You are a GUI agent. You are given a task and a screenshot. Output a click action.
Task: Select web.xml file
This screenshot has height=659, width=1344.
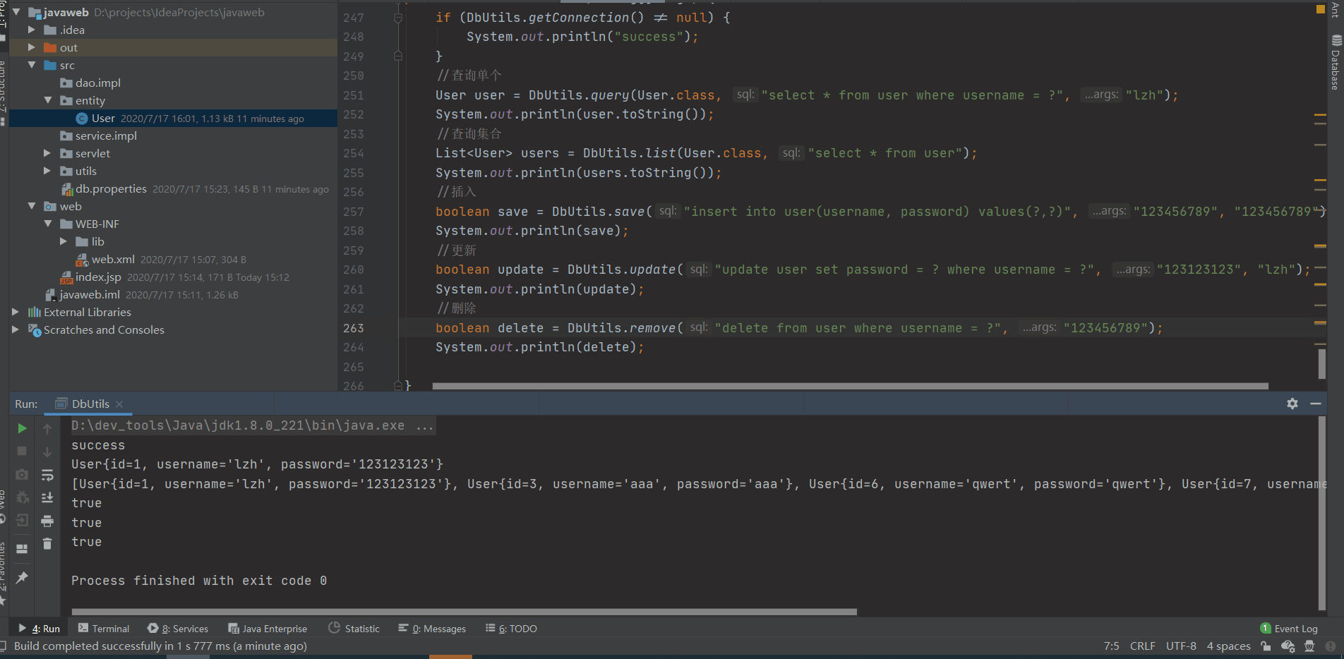click(113, 259)
